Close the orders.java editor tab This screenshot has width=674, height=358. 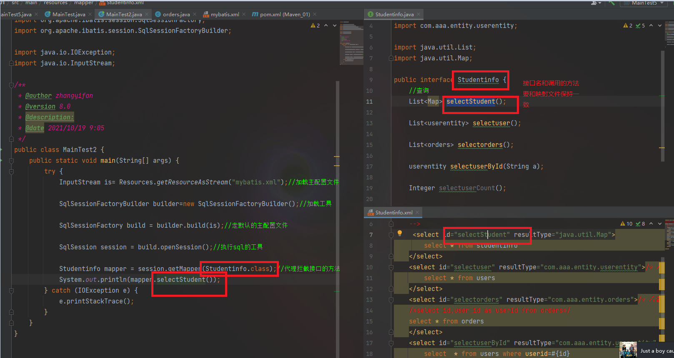195,14
